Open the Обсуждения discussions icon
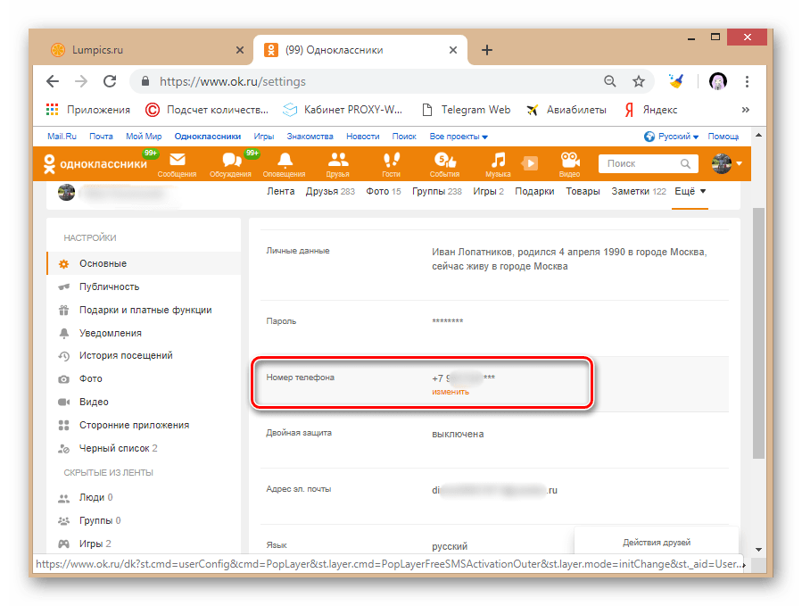The image size is (802, 606). (231, 161)
